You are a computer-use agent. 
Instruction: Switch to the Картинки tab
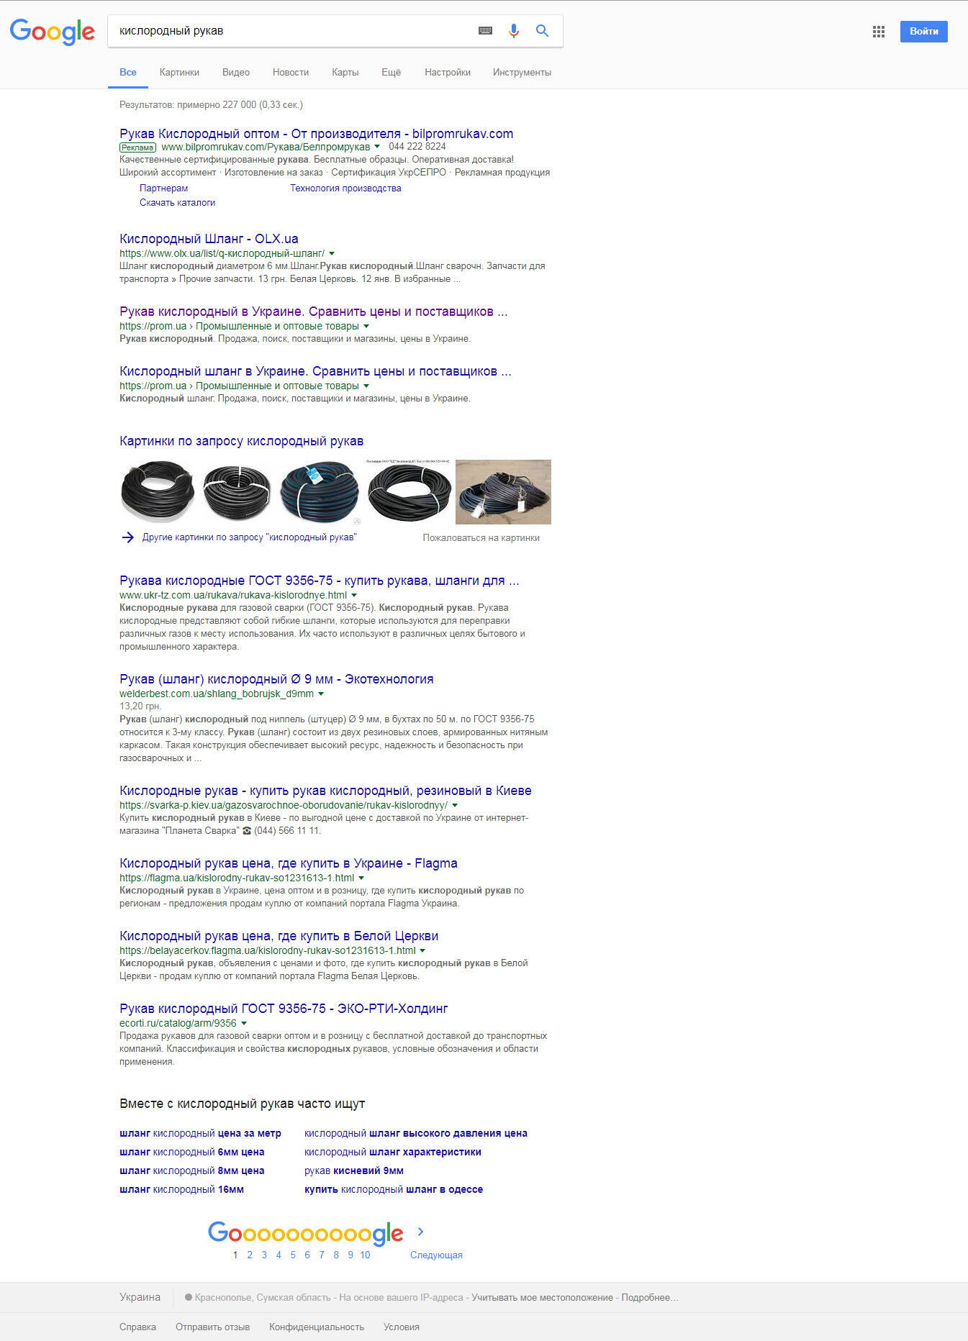pyautogui.click(x=179, y=72)
